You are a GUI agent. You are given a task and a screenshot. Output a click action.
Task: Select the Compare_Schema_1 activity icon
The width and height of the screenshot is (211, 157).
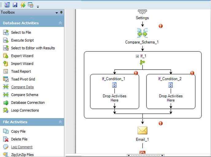tap(142, 33)
